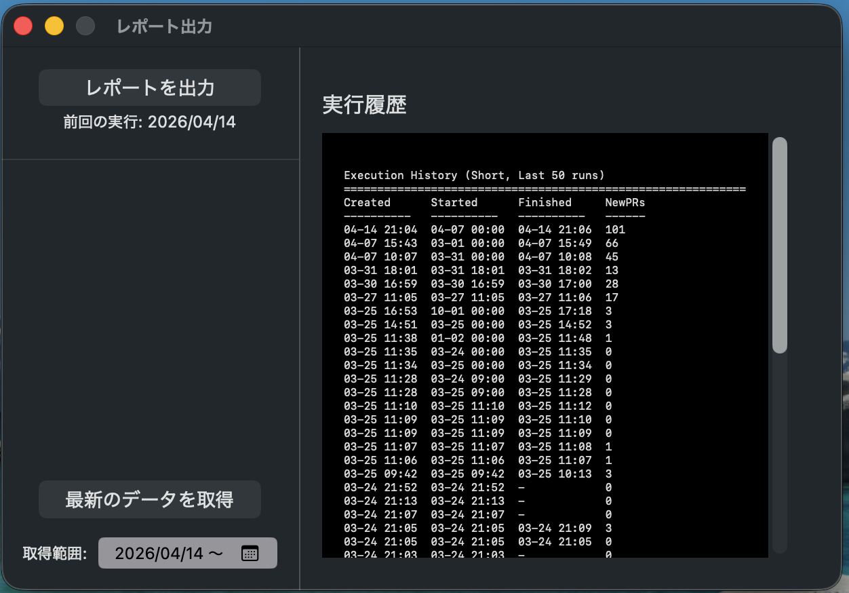Click the 実行履歴 heading

point(364,105)
